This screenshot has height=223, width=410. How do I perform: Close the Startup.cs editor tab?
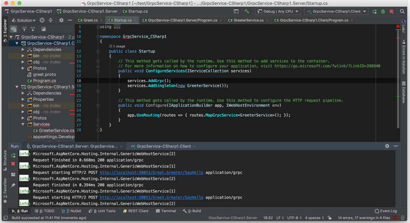tap(135, 20)
